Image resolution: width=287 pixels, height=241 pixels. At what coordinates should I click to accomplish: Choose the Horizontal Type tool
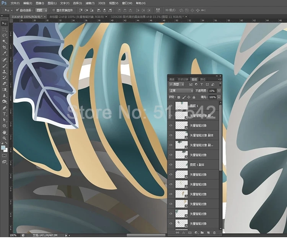pos(4,114)
